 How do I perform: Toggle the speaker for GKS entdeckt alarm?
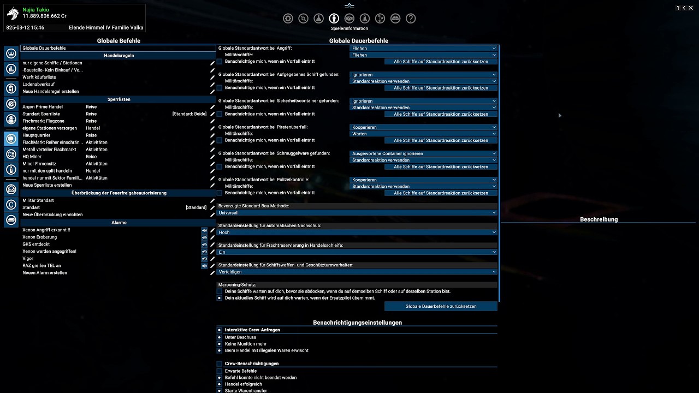coord(204,245)
